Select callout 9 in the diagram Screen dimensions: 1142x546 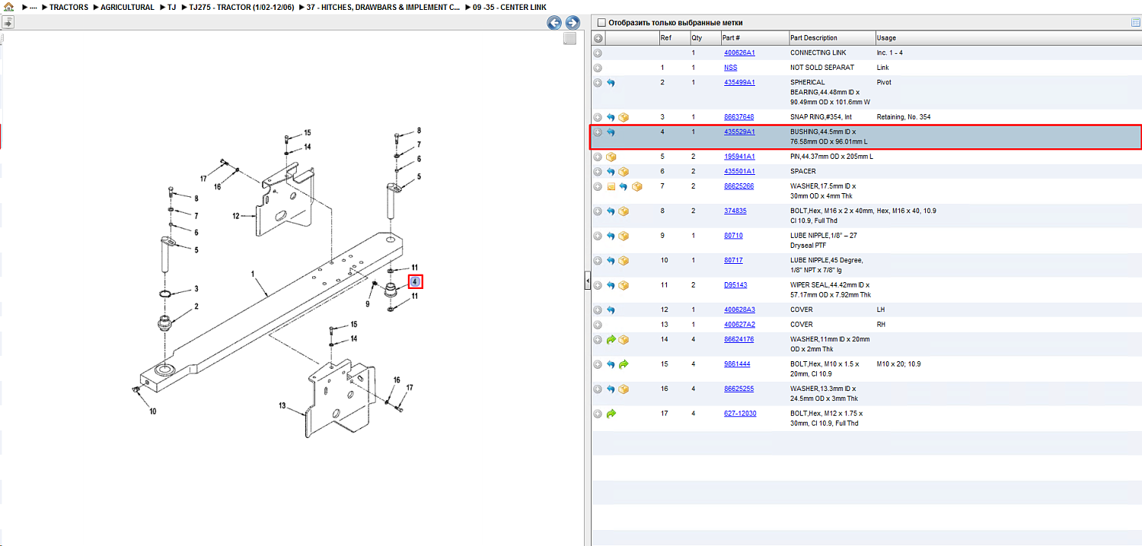(367, 303)
